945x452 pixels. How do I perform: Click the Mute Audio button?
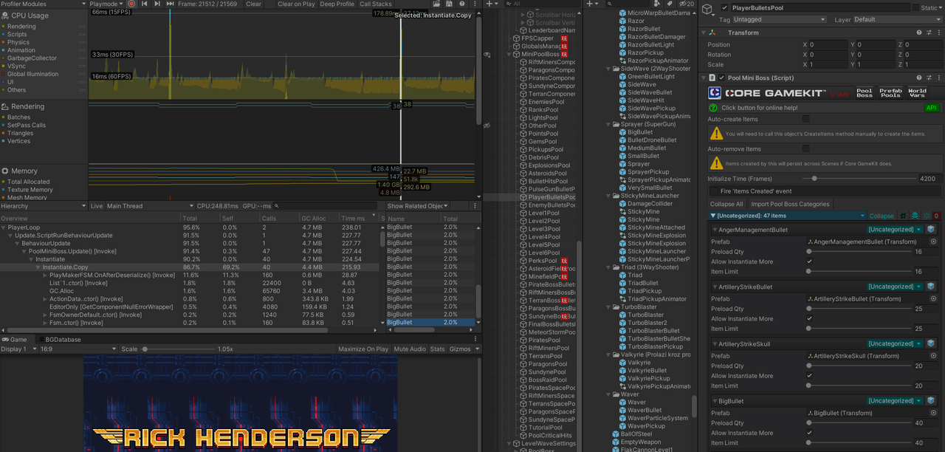click(410, 349)
